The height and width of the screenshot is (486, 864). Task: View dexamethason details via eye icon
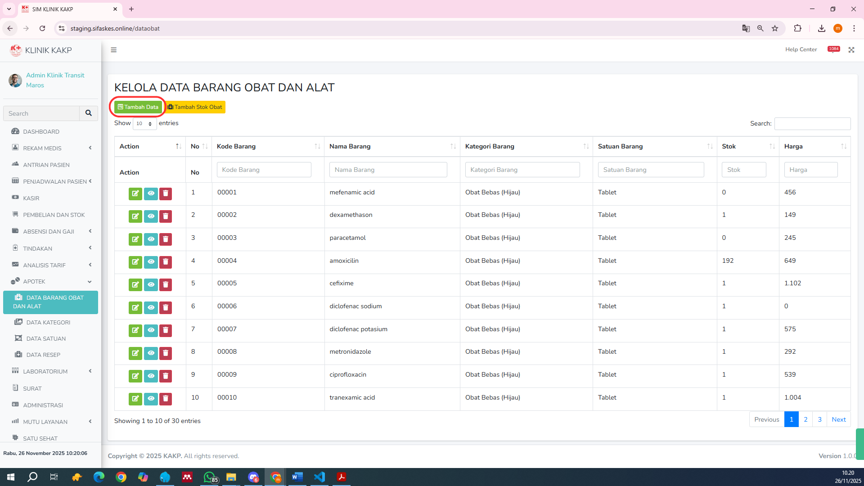[151, 216]
